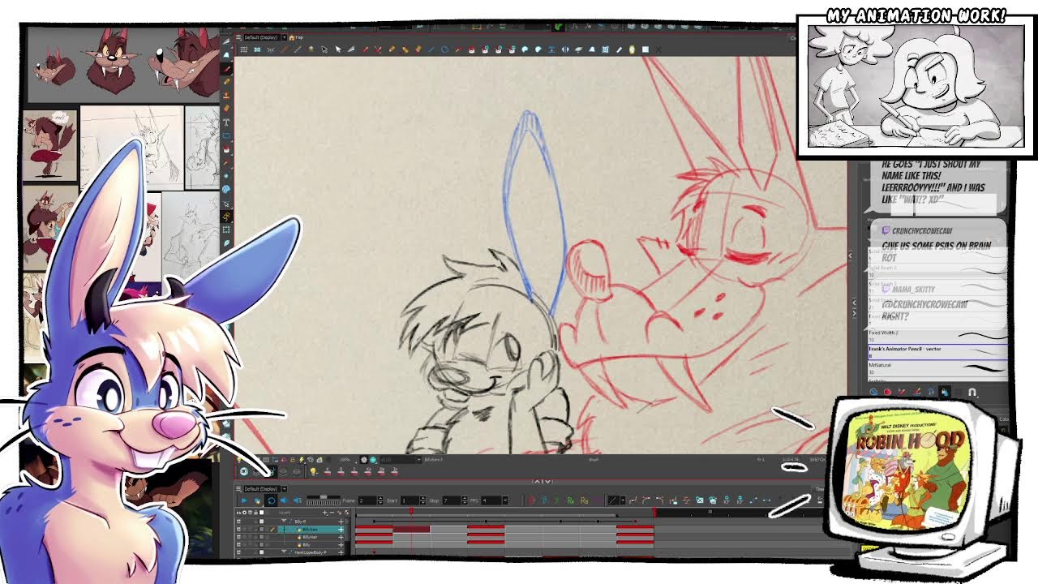Toggle visibility of HeelUpperBody-P layer
The image size is (1038, 584).
[238, 552]
